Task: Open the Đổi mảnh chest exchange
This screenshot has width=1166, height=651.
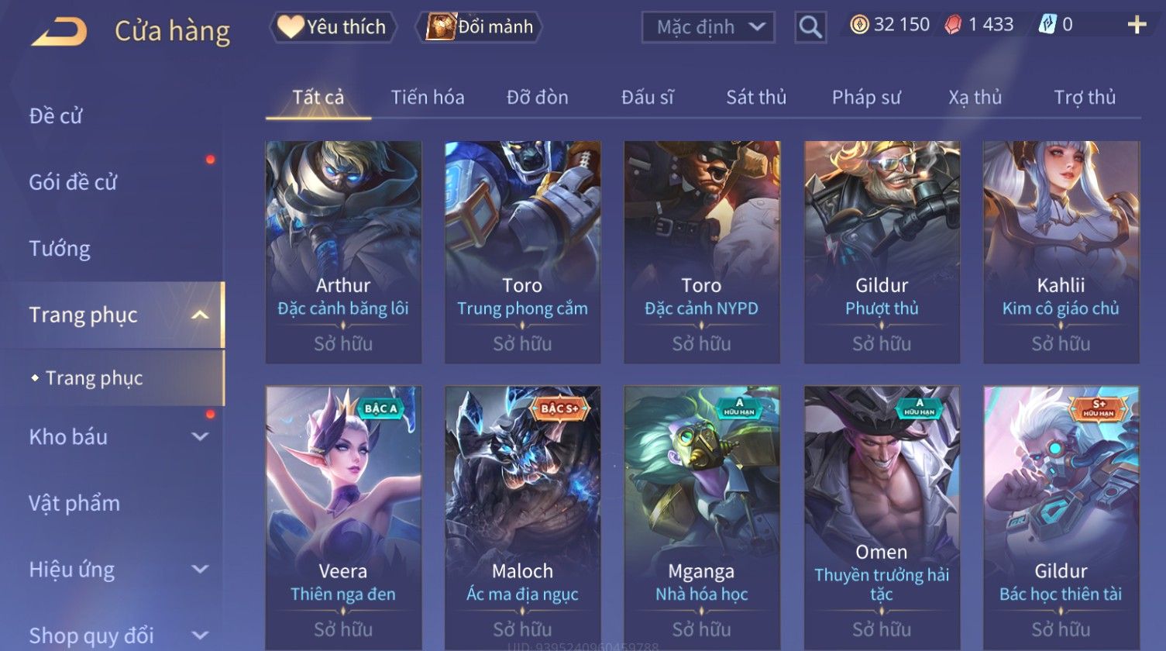Action: [x=480, y=27]
